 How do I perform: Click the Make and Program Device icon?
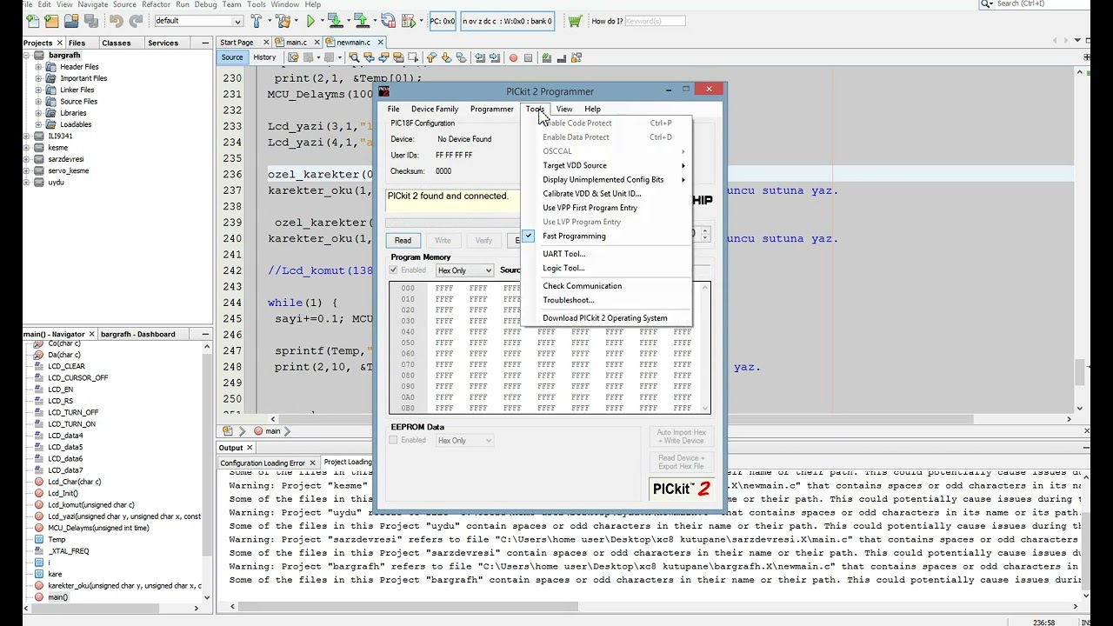[335, 21]
